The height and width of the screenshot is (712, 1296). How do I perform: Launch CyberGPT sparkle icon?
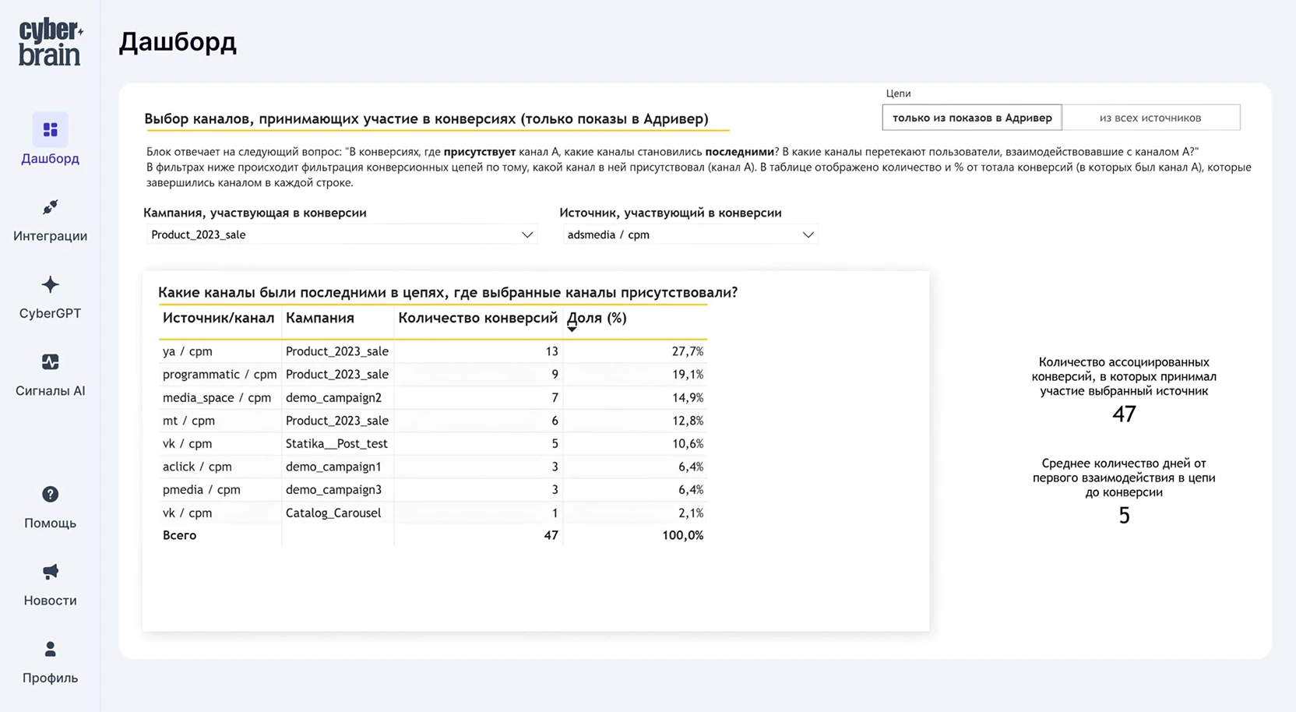point(50,284)
